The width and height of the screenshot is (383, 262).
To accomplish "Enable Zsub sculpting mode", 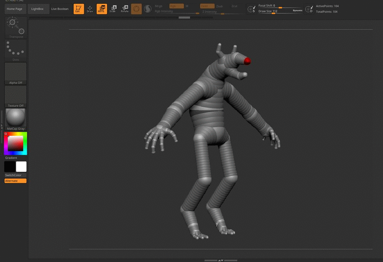I will click(219, 6).
